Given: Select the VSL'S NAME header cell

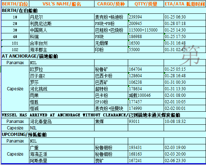Looking at the screenshot, I should [x=62, y=4].
